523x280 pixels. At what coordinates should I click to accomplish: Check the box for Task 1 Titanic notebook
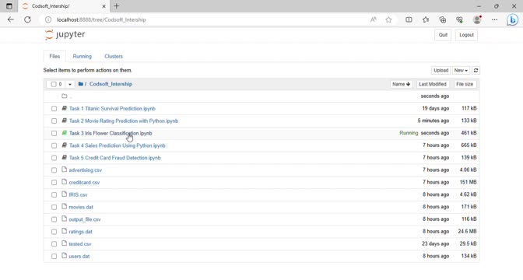[54, 109]
